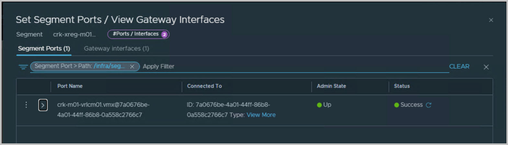
Task: Refresh the Success status
Action: tap(429, 105)
